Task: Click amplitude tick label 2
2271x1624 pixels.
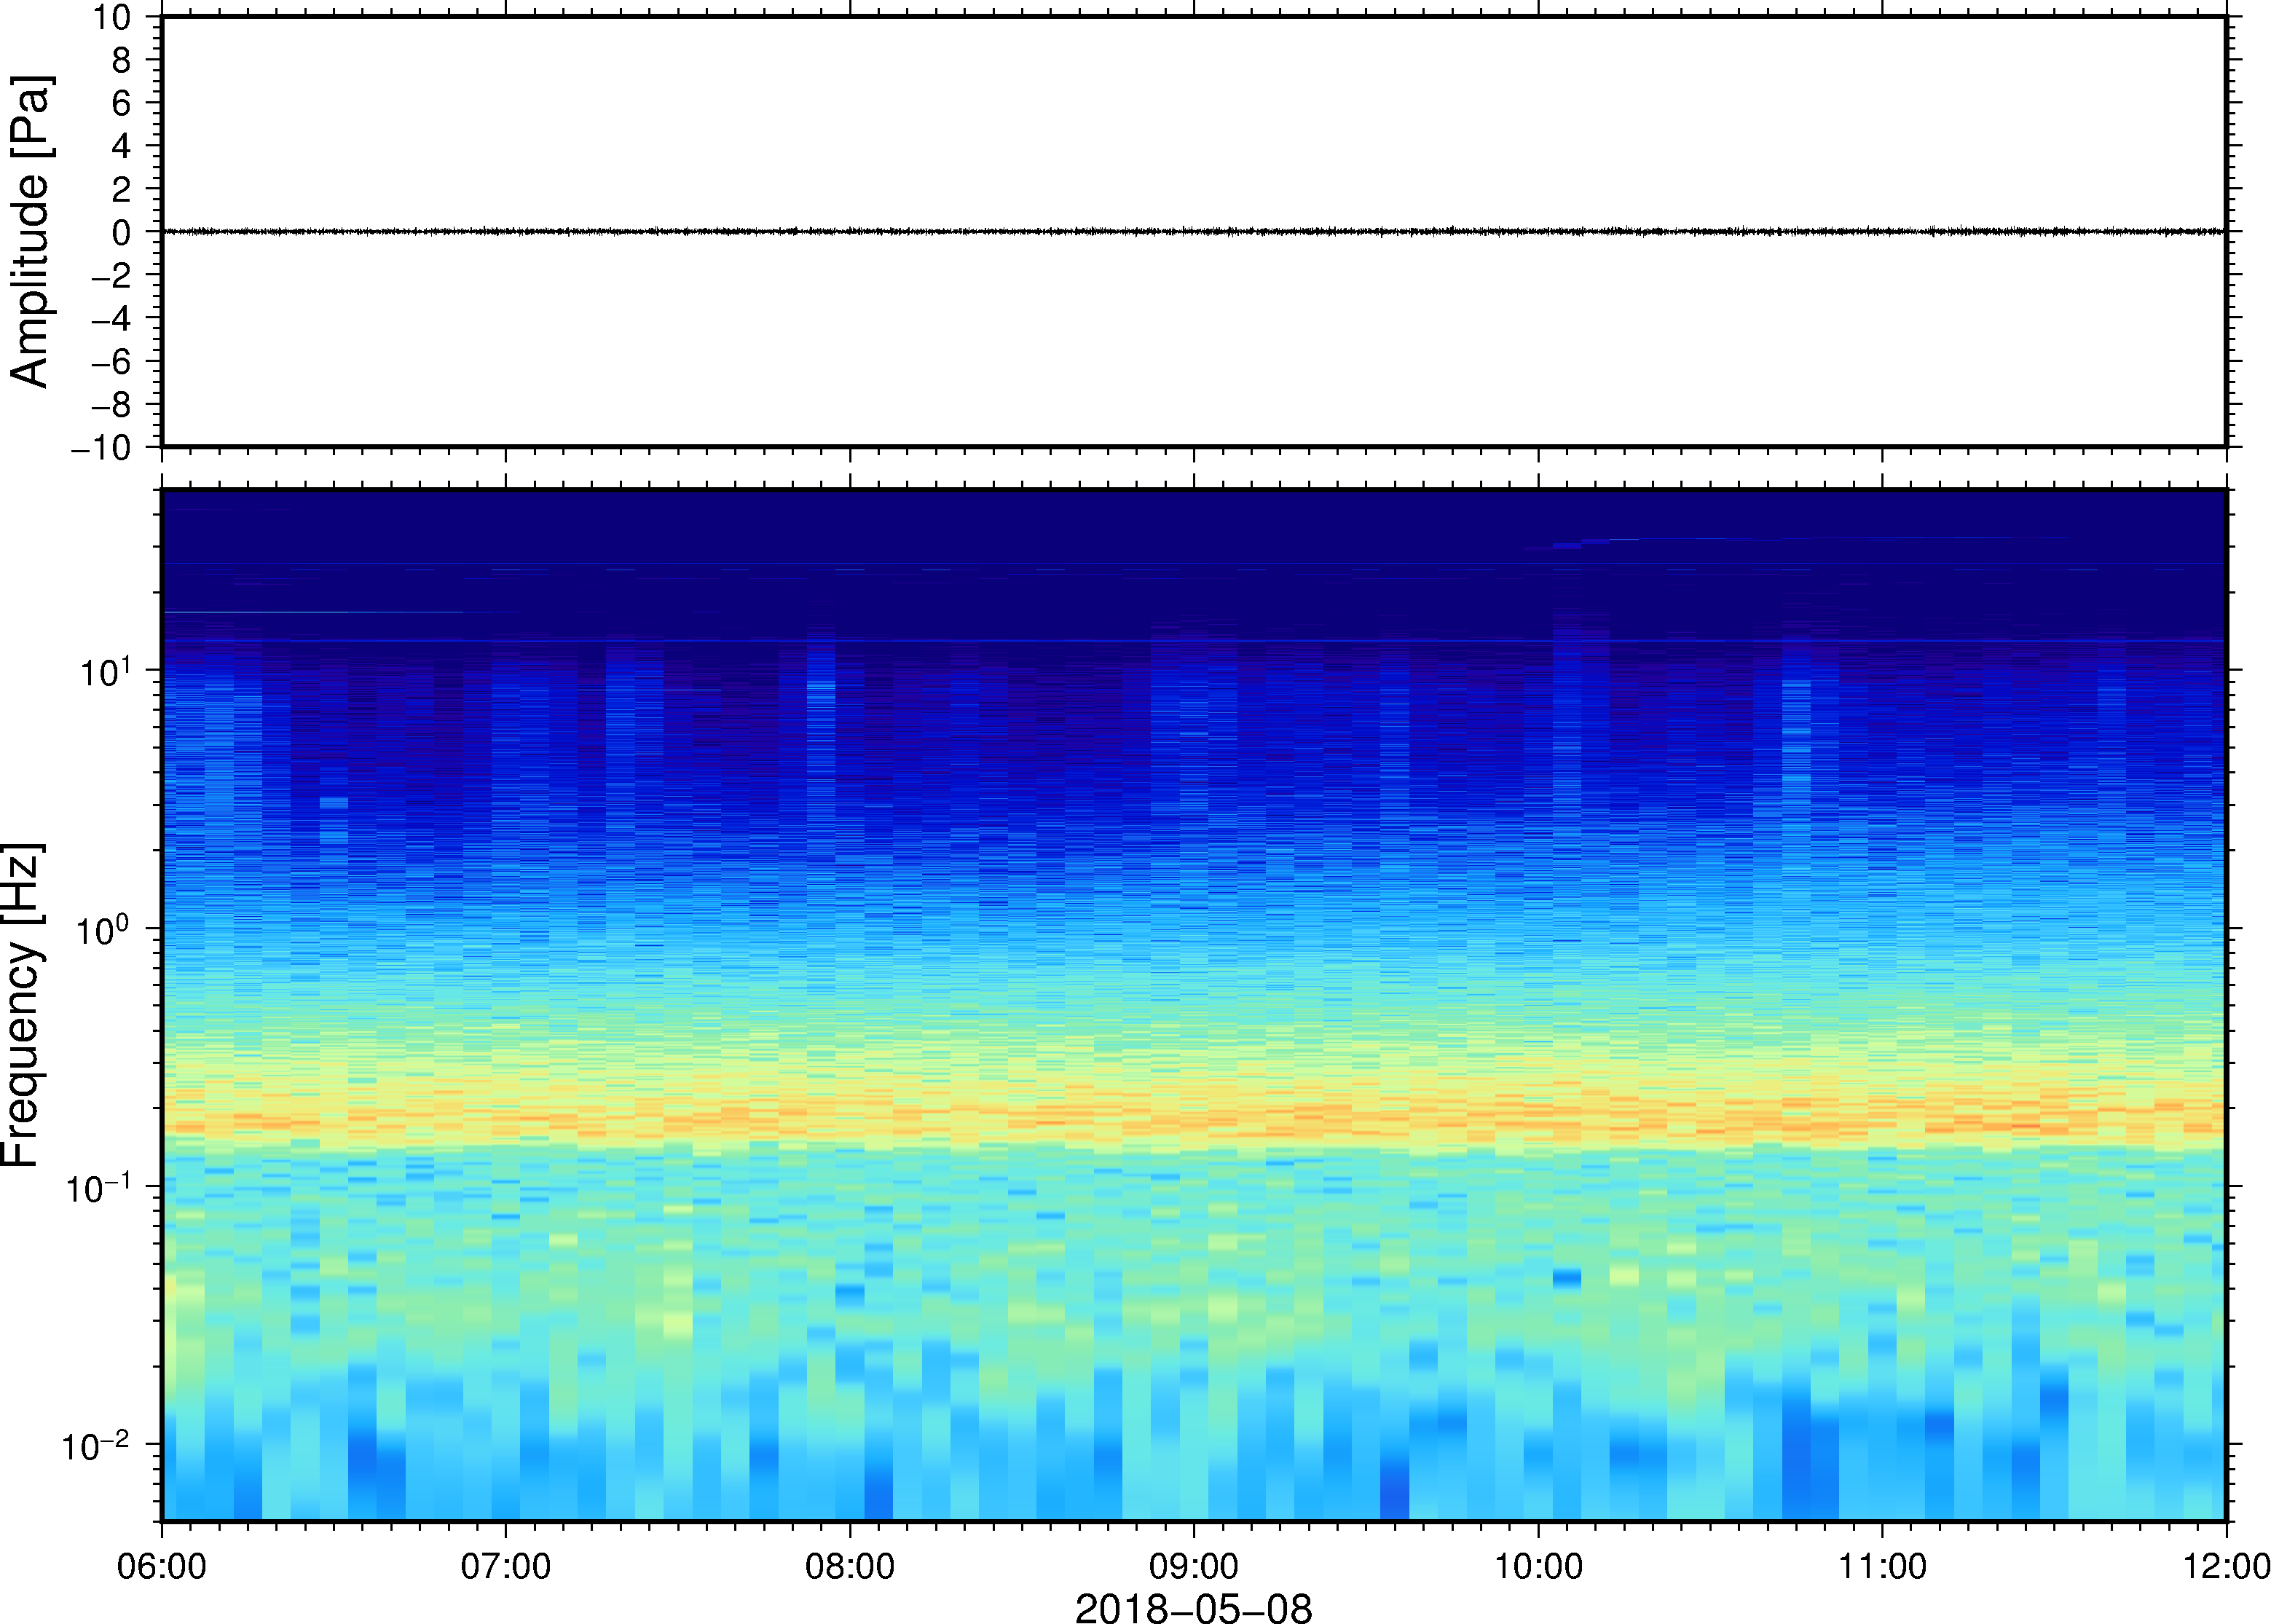Action: coord(122,189)
